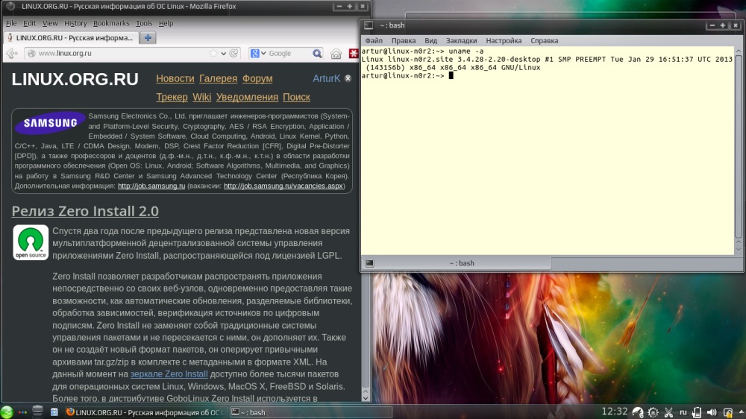Reload the linux.org.ru page
The height and width of the screenshot is (419, 746).
(233, 53)
